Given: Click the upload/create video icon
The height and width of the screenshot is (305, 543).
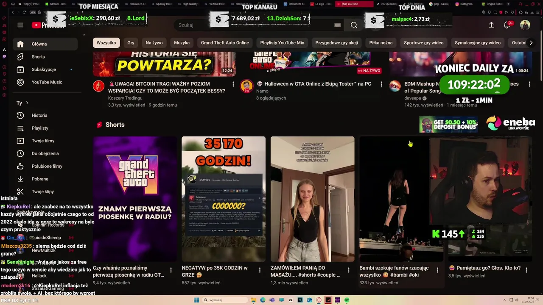Looking at the screenshot, I should coord(491,25).
